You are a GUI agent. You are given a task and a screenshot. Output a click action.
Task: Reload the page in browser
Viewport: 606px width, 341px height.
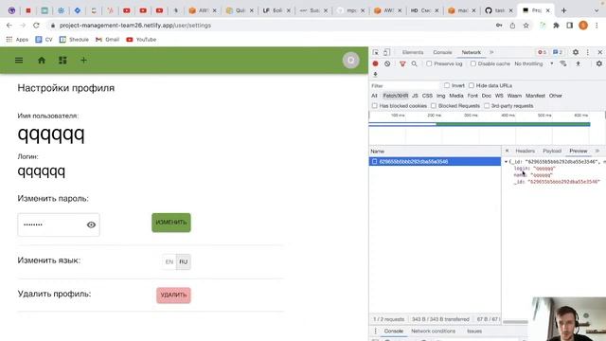click(x=36, y=26)
